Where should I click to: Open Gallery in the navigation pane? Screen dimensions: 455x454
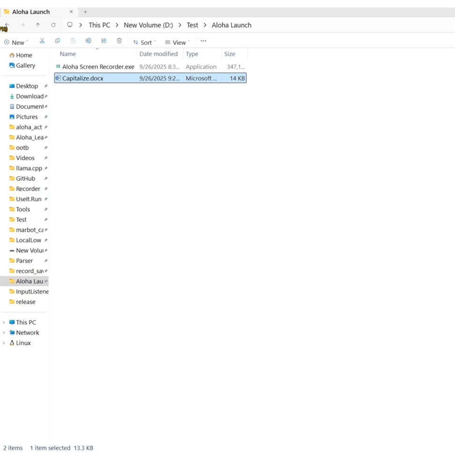[25, 65]
